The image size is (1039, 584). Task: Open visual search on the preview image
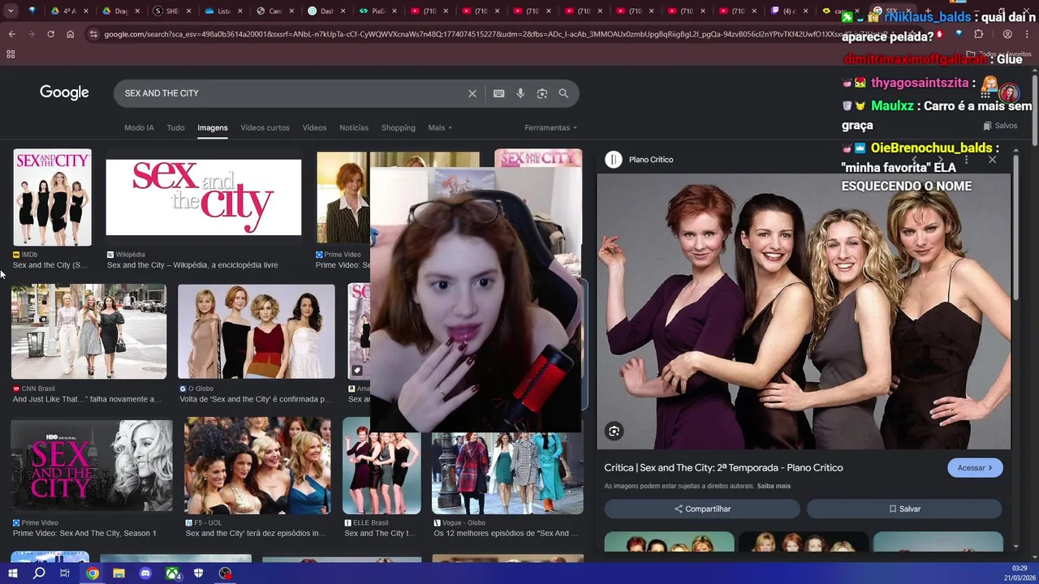614,432
